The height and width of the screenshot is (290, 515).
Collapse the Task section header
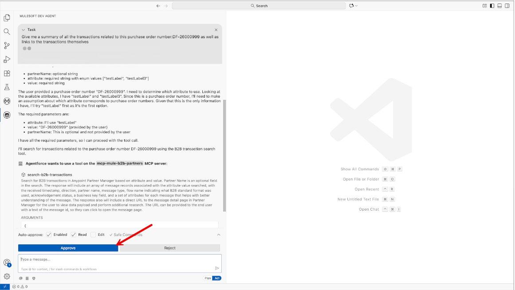click(24, 29)
